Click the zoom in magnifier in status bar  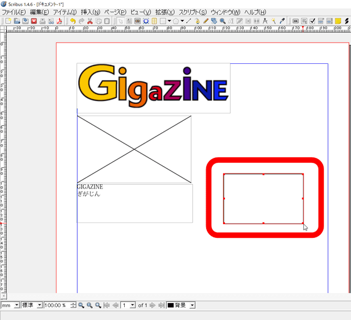pyautogui.click(x=98, y=305)
